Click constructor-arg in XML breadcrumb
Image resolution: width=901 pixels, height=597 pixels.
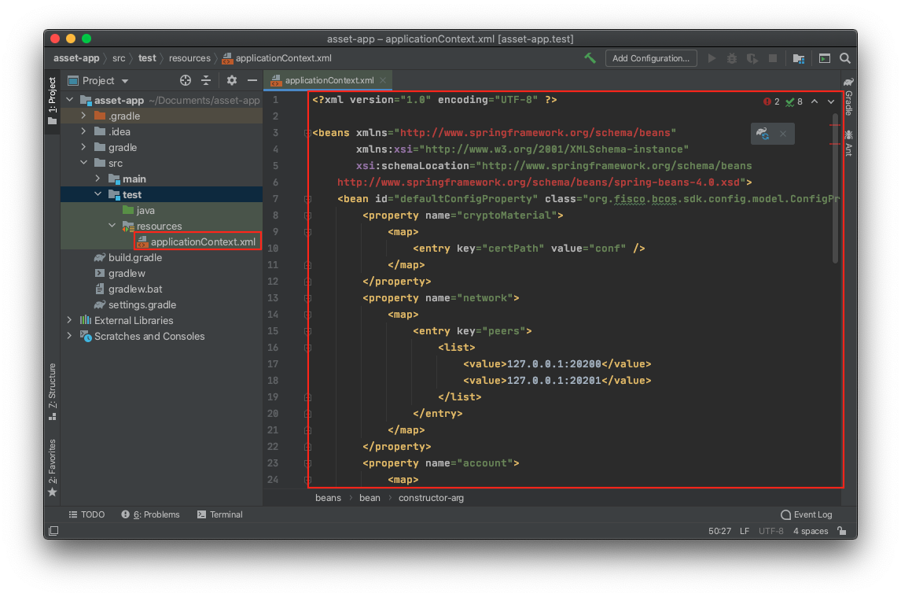click(431, 498)
